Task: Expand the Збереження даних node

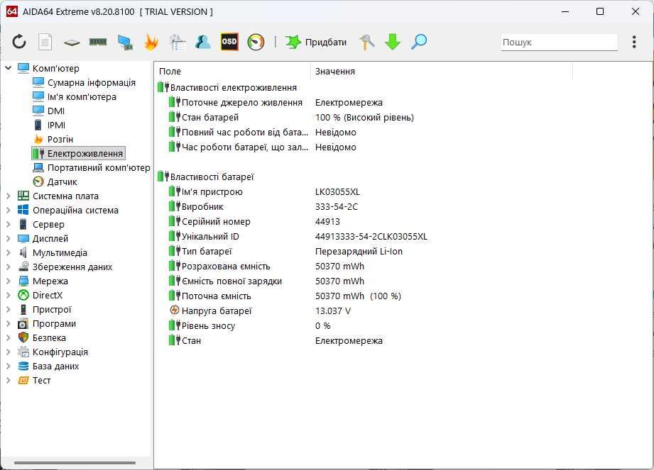Action: click(x=9, y=267)
